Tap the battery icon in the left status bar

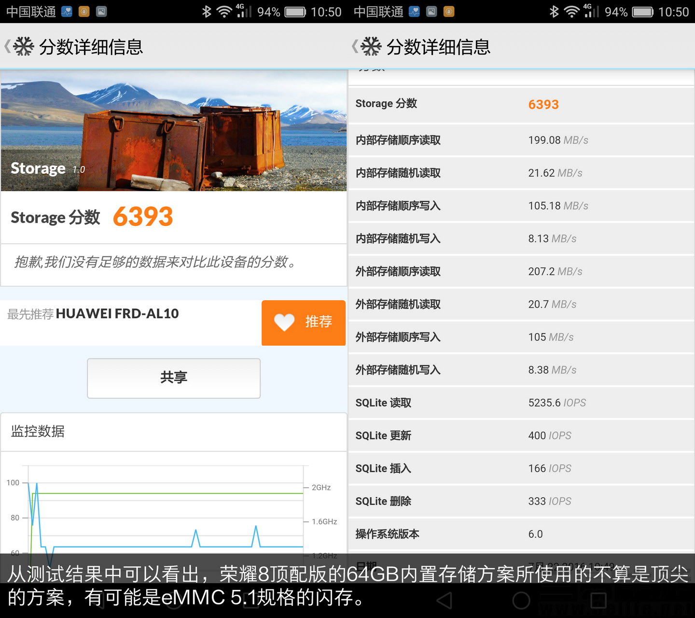coord(295,12)
